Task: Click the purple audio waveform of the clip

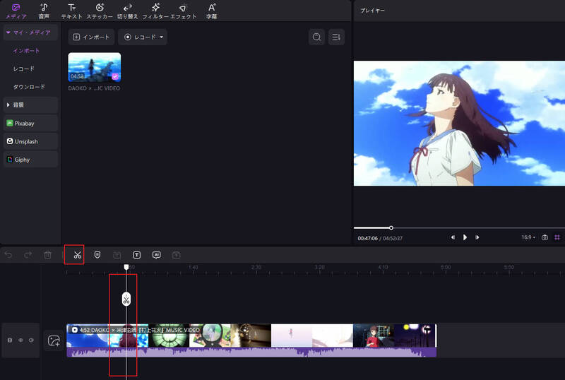Action: tap(251, 352)
